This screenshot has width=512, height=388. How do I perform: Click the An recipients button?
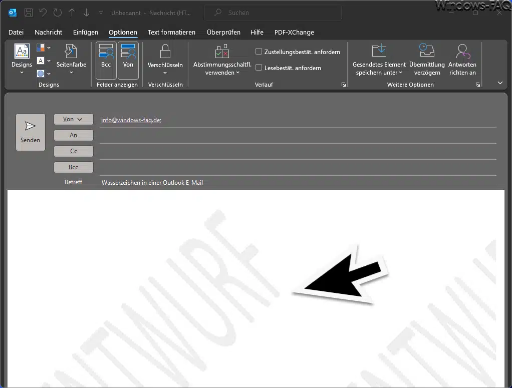(x=74, y=136)
